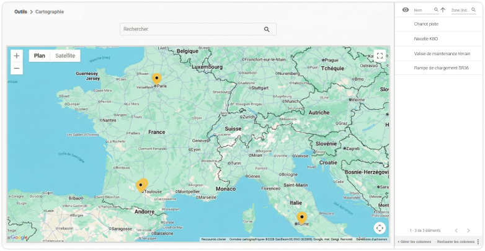
Task: Select the Toulouse map marker
Action: [x=141, y=185]
